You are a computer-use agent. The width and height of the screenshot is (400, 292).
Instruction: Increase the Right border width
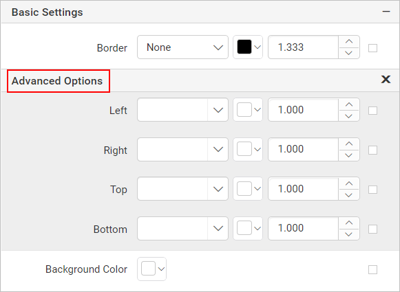[x=349, y=144]
